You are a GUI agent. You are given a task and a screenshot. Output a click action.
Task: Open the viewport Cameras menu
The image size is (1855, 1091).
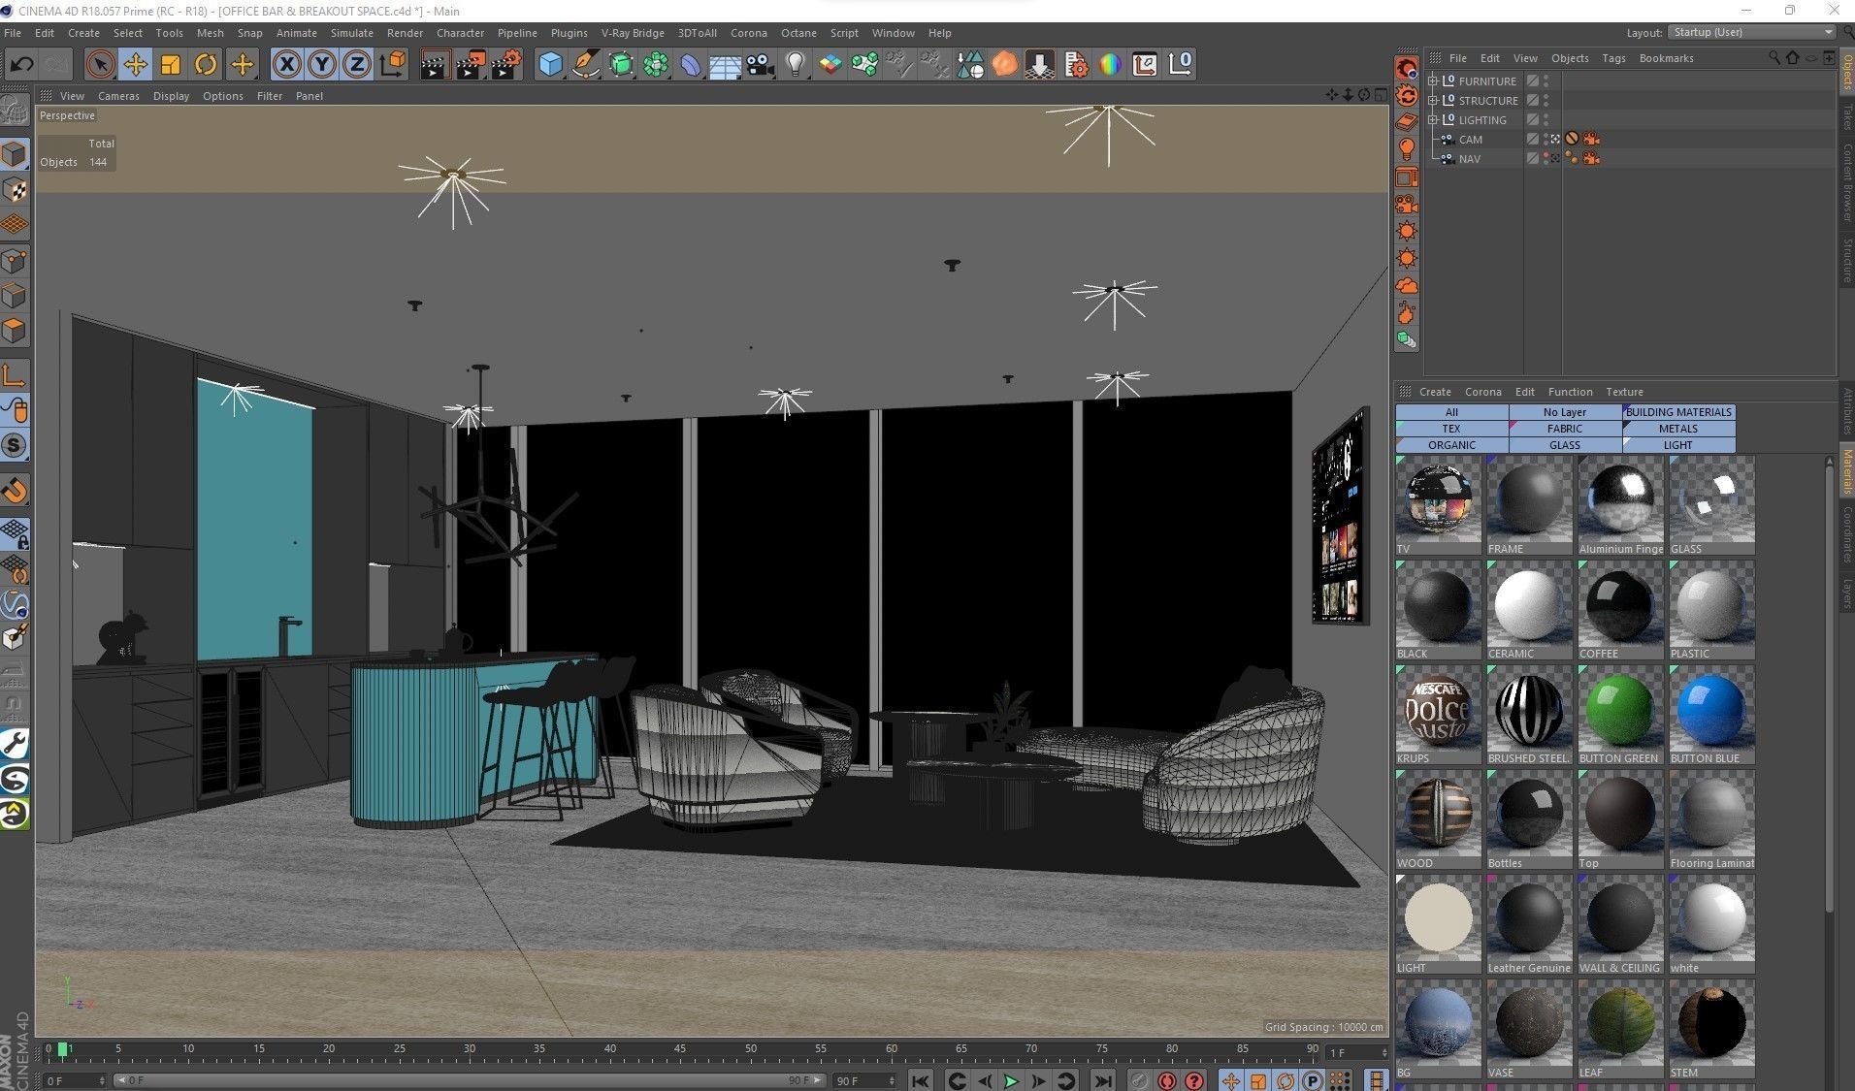pos(118,96)
